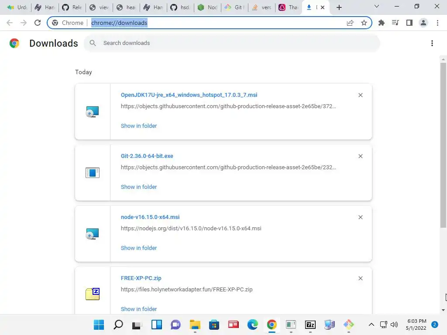
Task: Open Task View on the taskbar
Action: 137,325
